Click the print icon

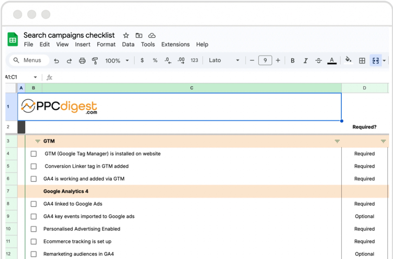[x=82, y=61]
